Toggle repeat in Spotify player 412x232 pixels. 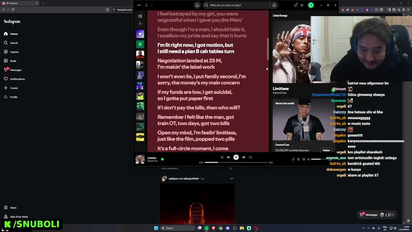[x=250, y=157]
